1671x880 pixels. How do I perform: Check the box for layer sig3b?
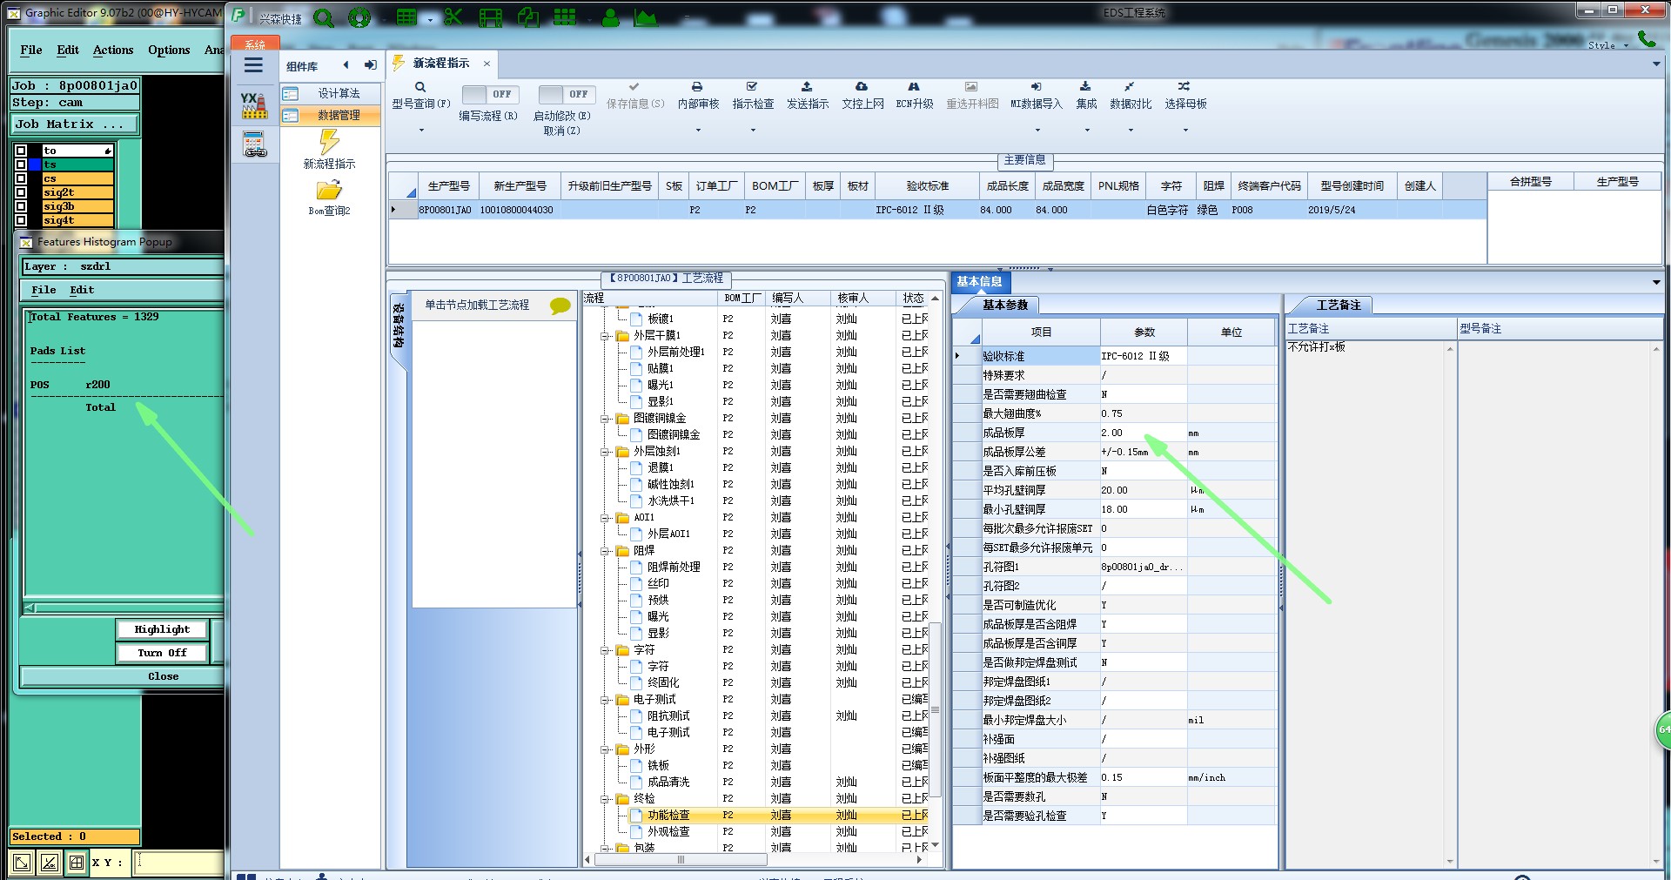click(x=21, y=206)
